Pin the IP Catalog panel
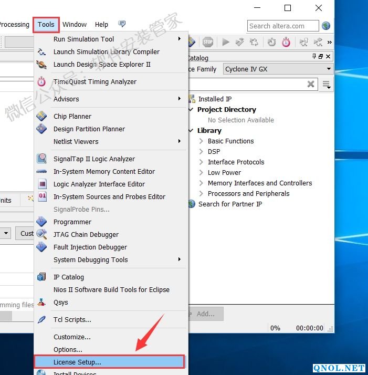 pos(314,57)
